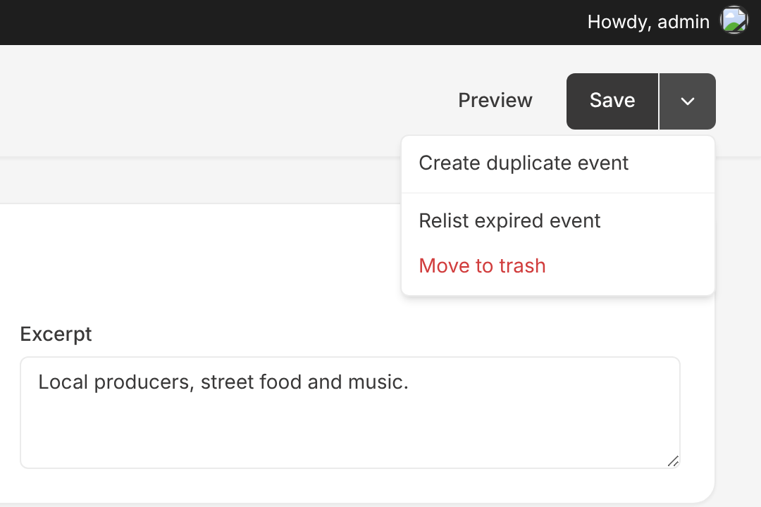Click the Excerpt textarea resize handle

click(673, 461)
